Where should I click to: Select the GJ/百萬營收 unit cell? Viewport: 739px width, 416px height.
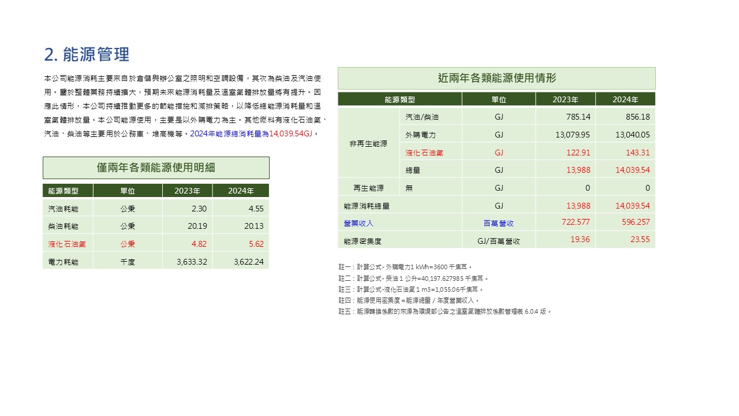(x=498, y=241)
